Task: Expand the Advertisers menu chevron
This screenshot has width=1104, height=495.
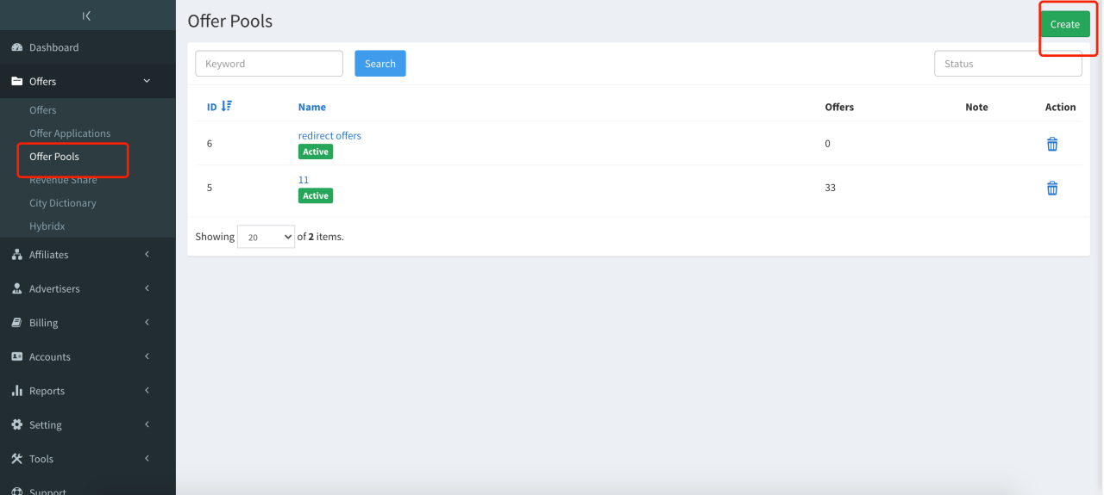Action: pyautogui.click(x=147, y=288)
